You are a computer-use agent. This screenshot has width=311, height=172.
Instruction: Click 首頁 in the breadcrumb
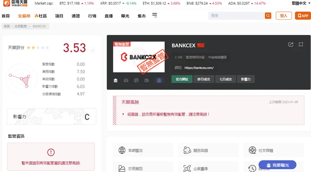click(x=6, y=26)
